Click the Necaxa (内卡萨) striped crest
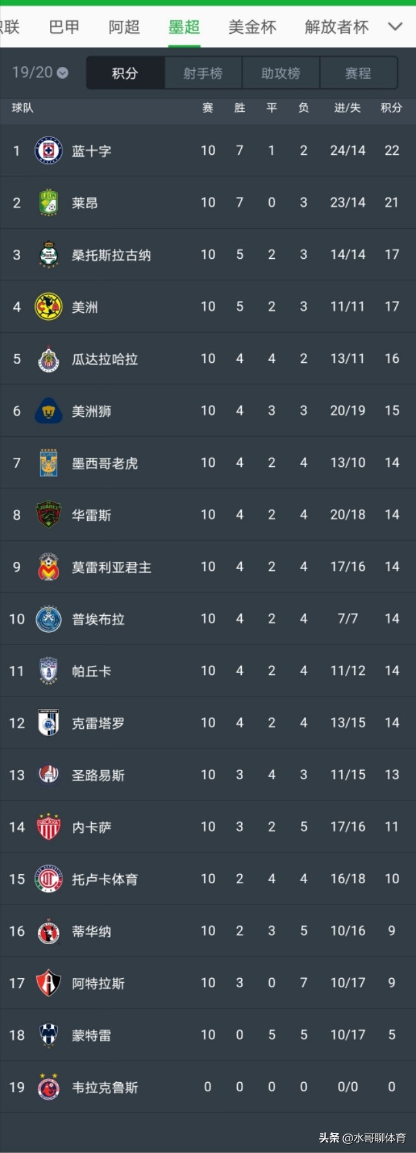 point(48,827)
